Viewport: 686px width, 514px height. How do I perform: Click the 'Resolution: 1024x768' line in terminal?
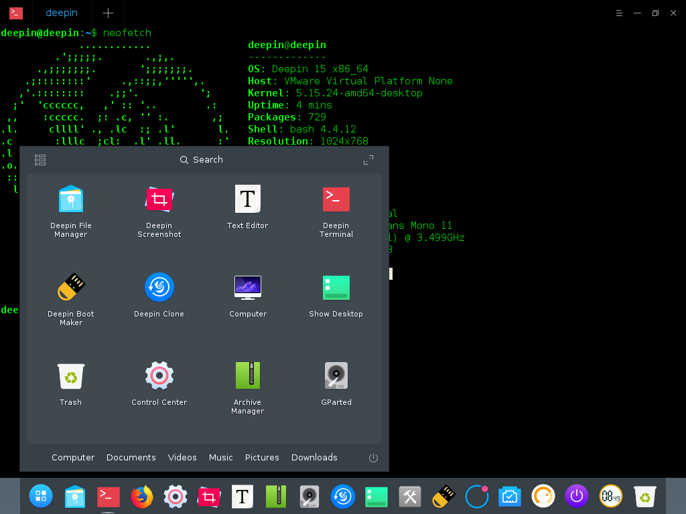[308, 141]
